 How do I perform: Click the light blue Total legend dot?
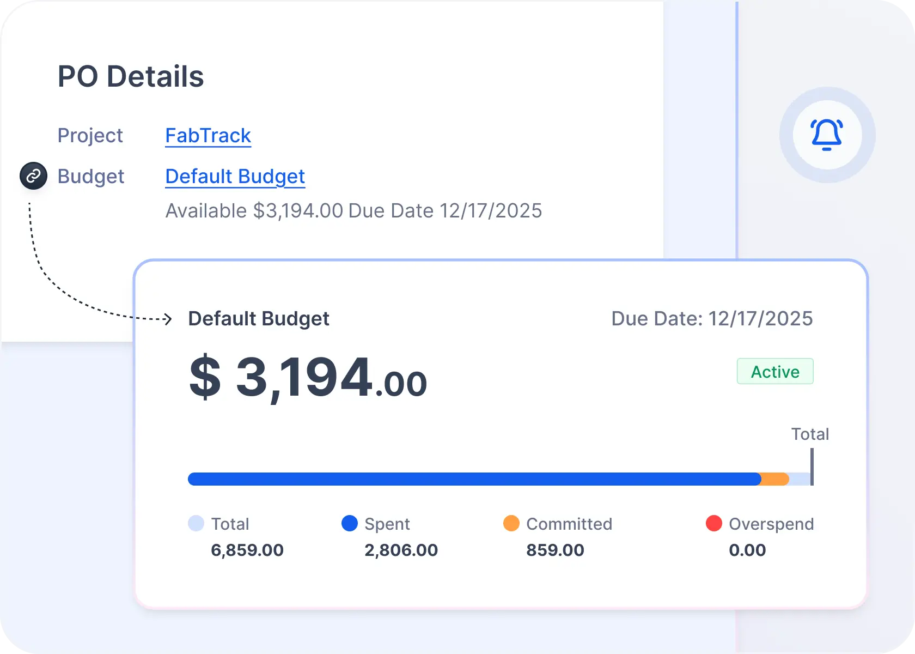point(196,523)
